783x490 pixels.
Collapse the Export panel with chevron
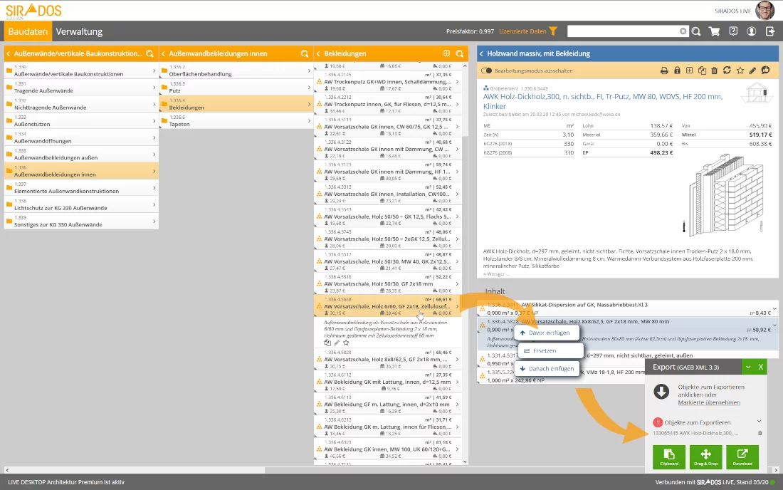(x=747, y=367)
